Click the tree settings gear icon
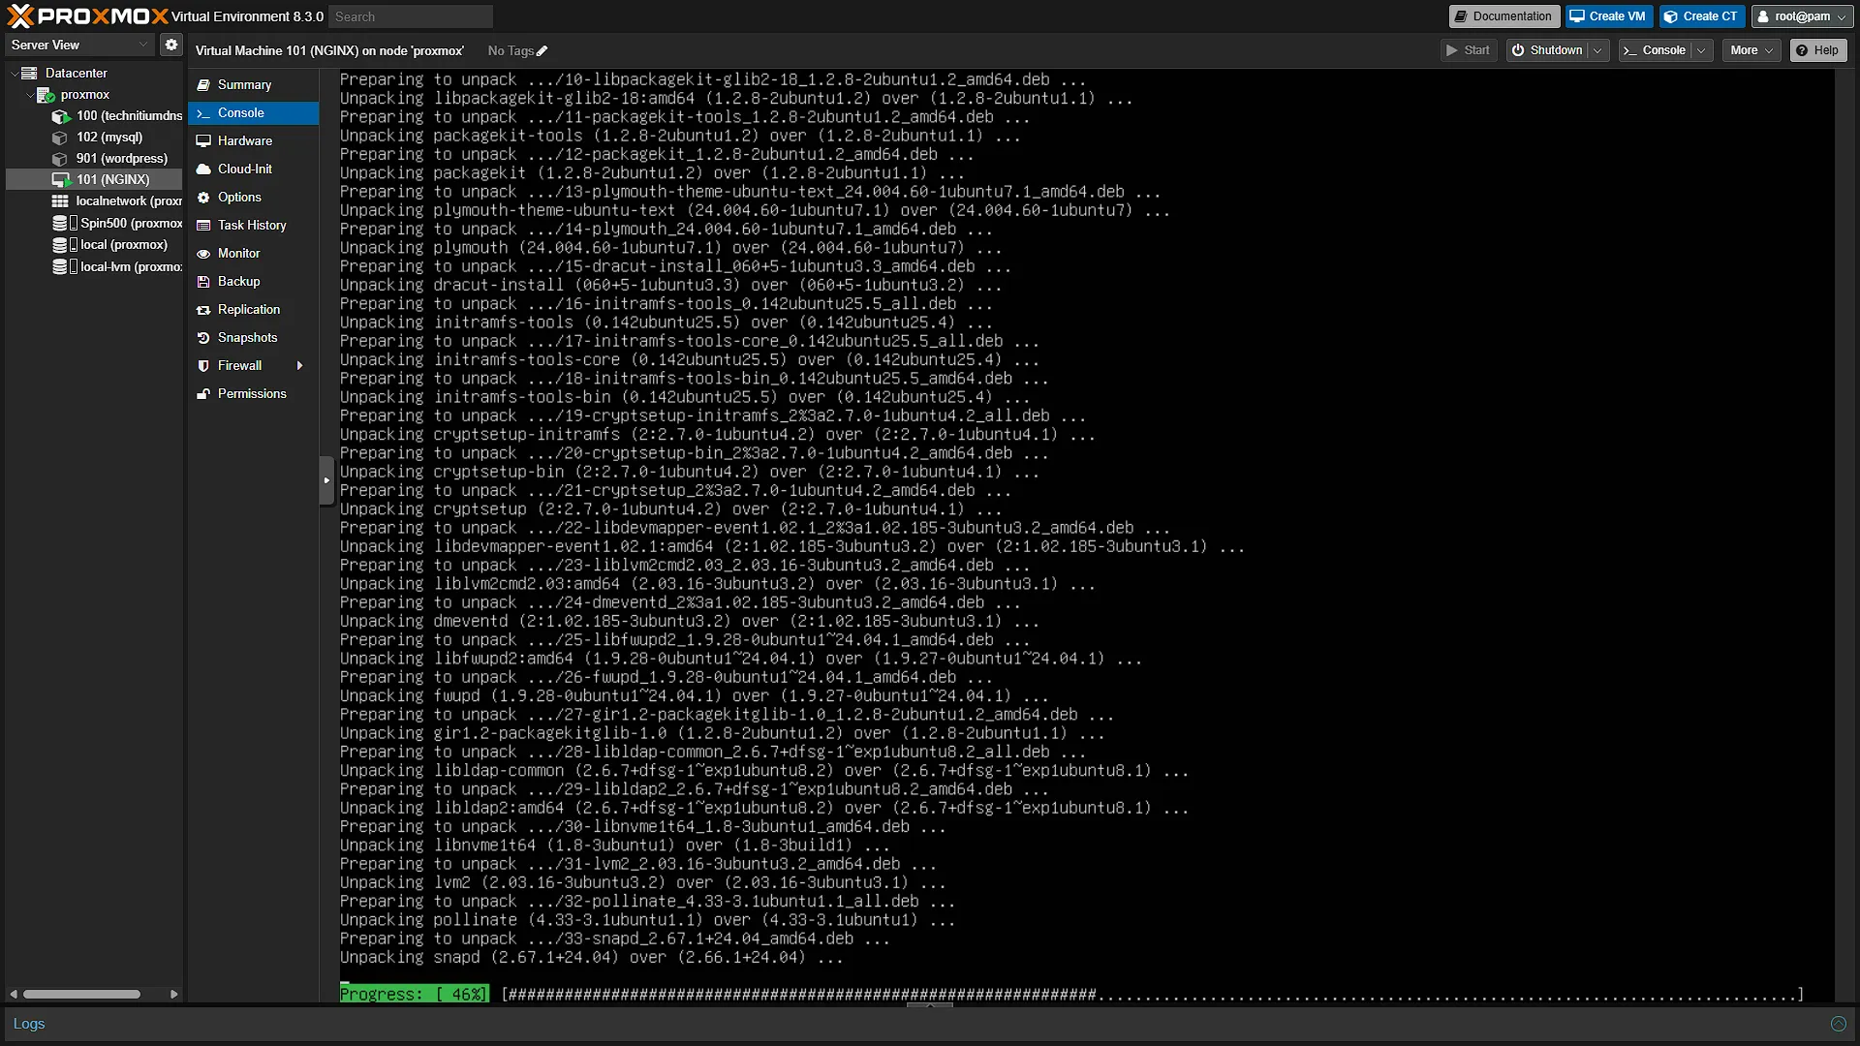The width and height of the screenshot is (1860, 1046). [x=171, y=46]
